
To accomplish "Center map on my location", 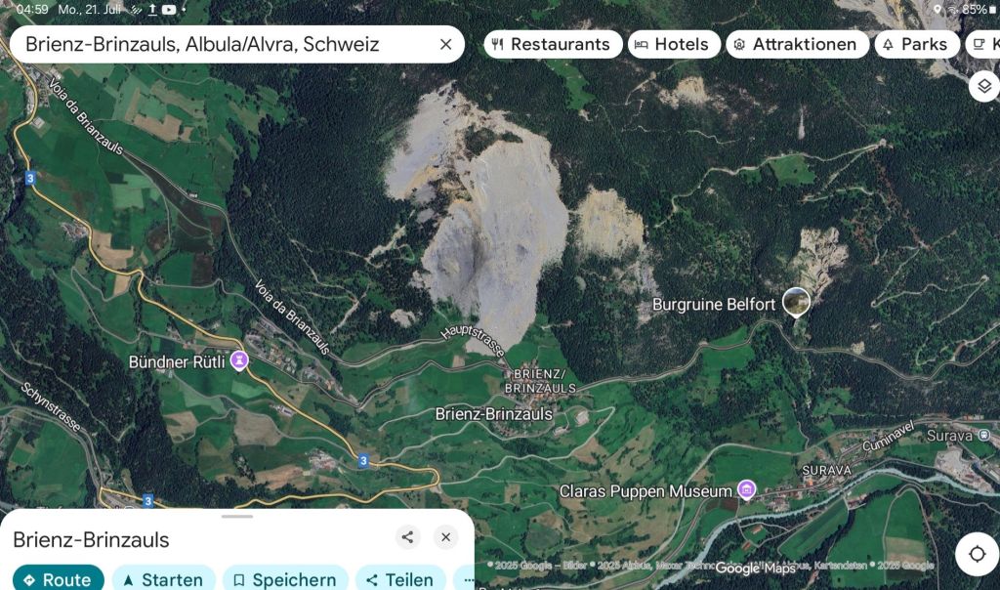I will point(977,554).
